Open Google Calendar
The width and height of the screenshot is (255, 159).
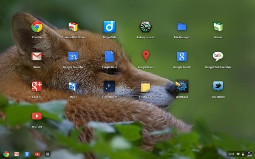click(73, 56)
